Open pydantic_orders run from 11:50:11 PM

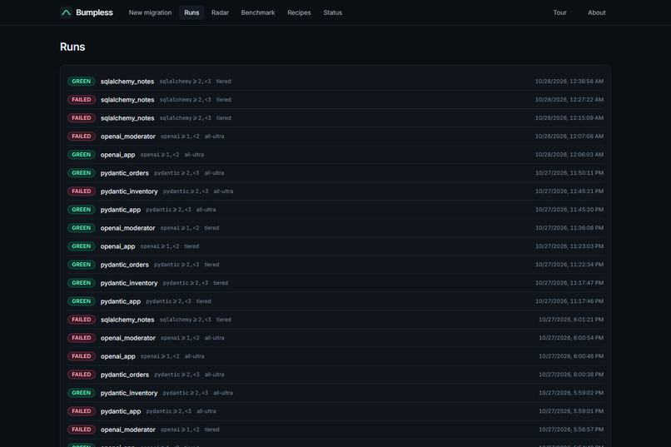pos(335,173)
